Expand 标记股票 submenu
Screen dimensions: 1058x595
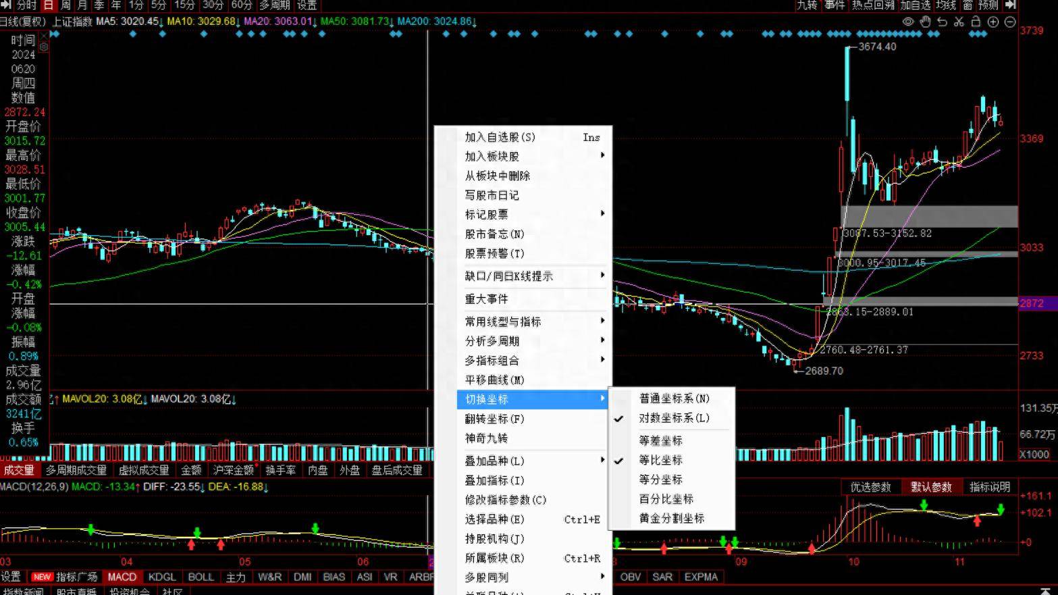coord(532,215)
